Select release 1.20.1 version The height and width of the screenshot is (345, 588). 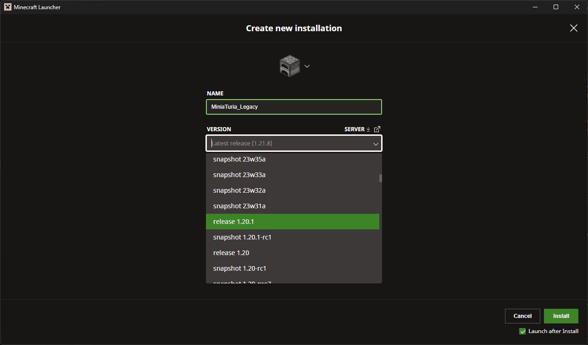click(x=293, y=222)
